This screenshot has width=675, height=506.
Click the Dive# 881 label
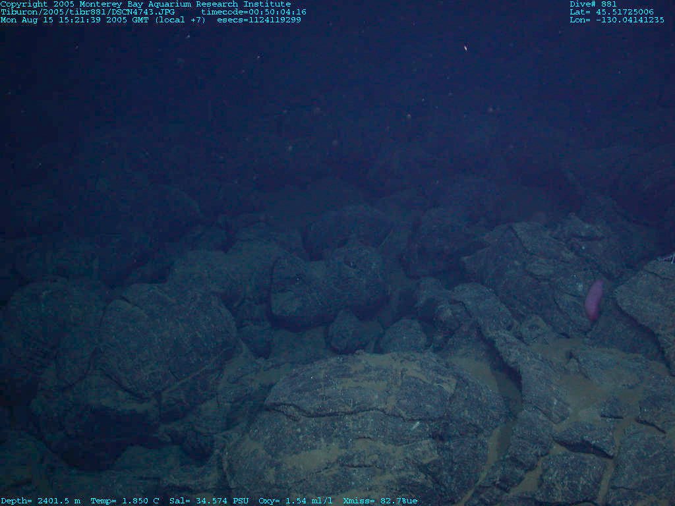pyautogui.click(x=593, y=5)
